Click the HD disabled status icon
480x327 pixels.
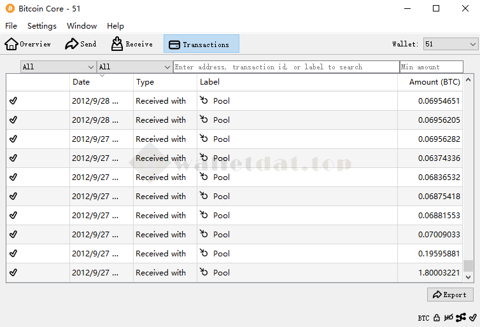(449, 317)
